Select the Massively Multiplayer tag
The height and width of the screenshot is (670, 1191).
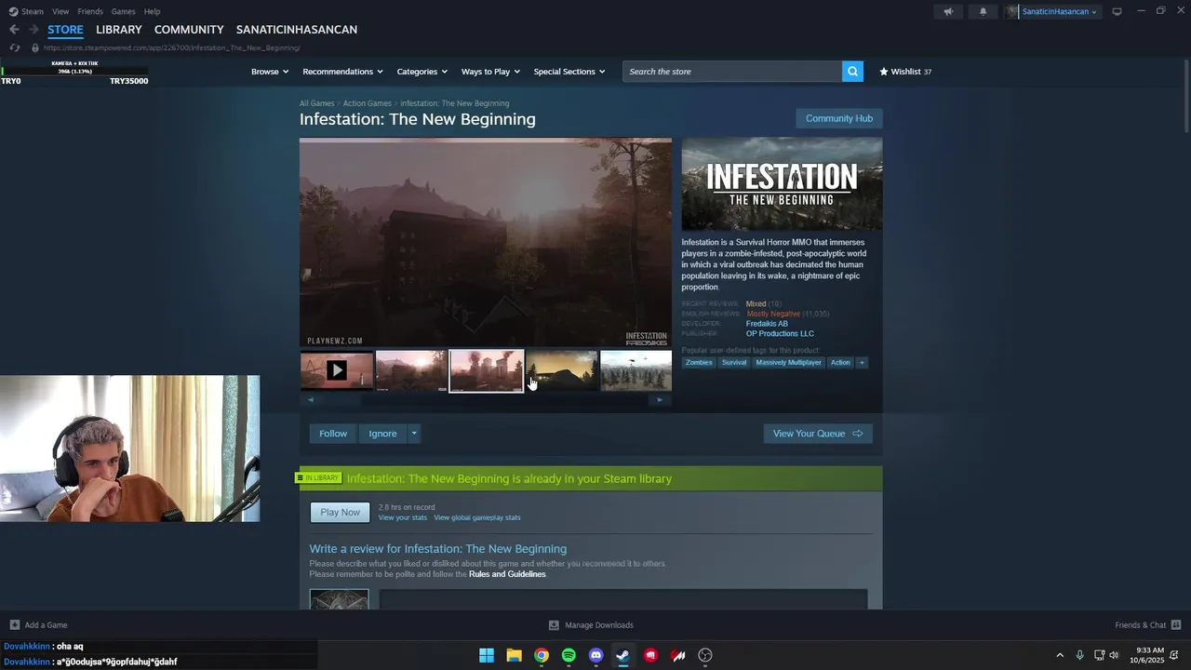point(788,362)
